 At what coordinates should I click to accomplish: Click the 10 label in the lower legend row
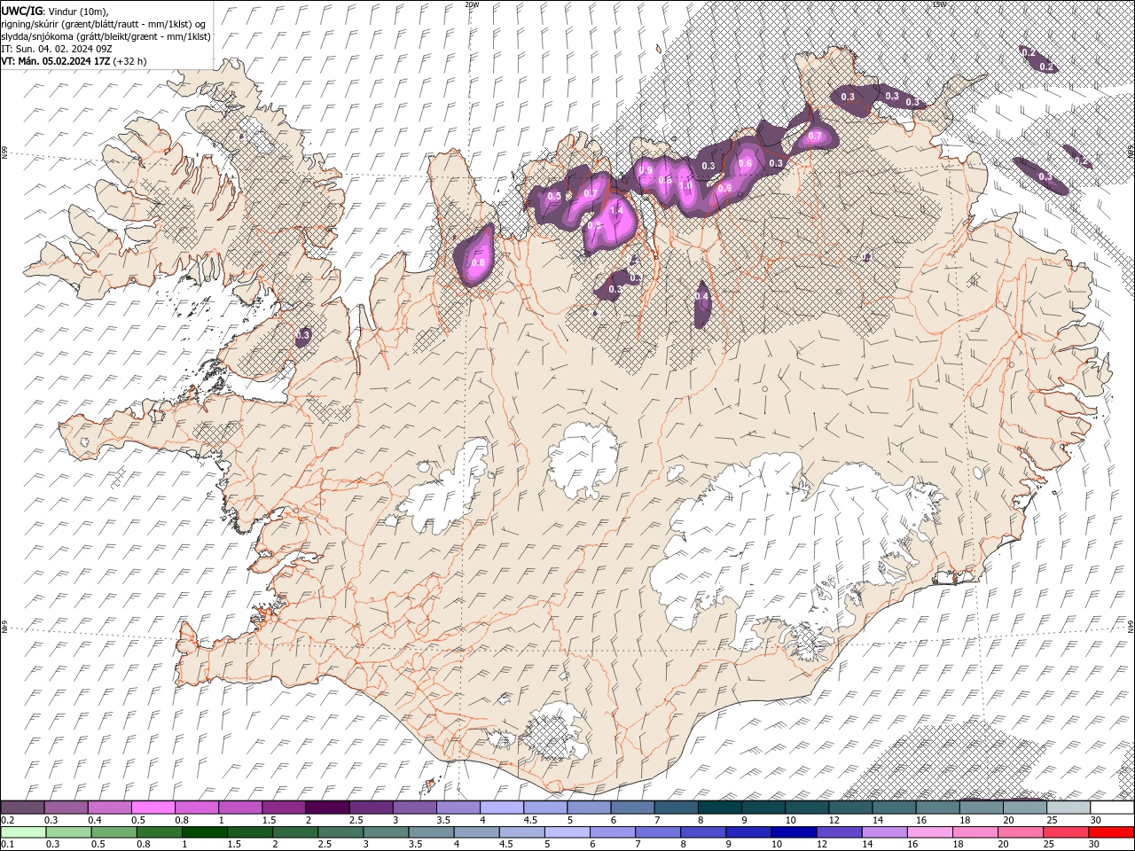pos(777,845)
